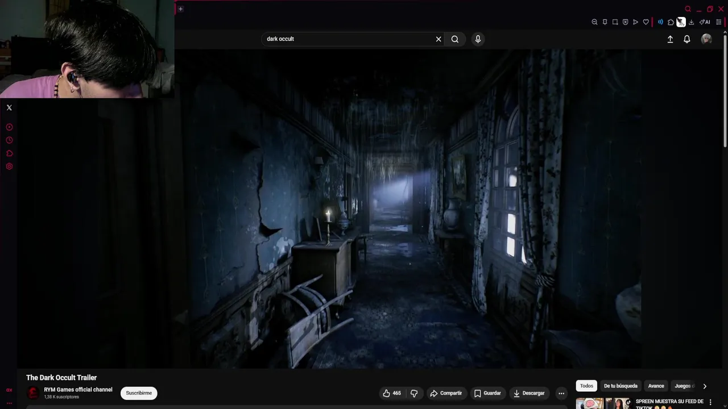Take a snapshot with the dashed-square icon
This screenshot has height=409, width=728.
(615, 22)
